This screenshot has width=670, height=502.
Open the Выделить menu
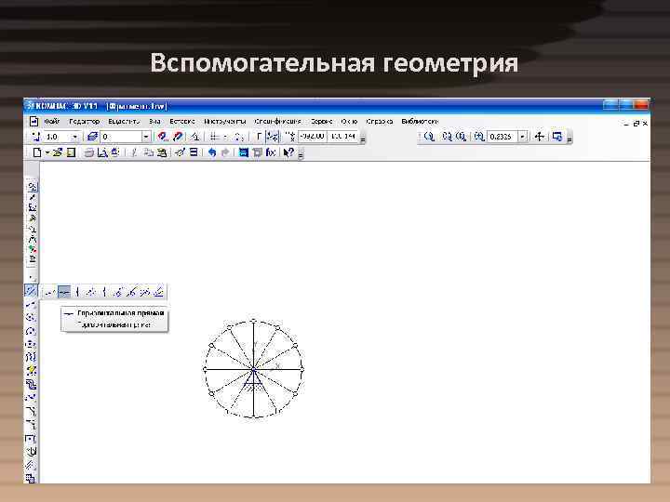click(x=124, y=122)
